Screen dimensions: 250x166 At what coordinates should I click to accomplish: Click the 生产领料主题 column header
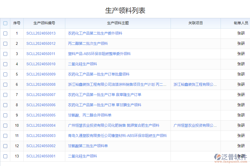point(118,23)
